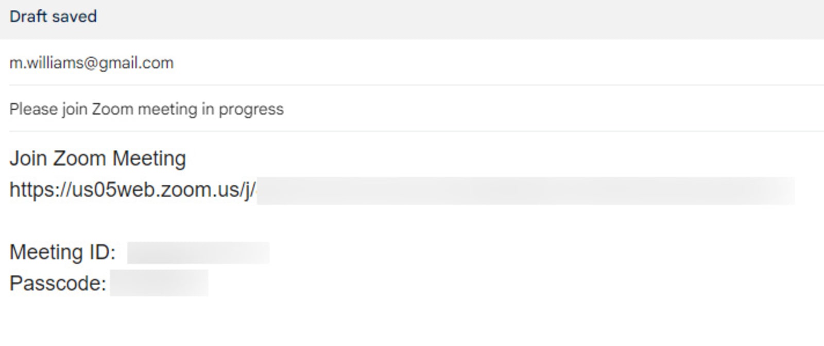Click the "Draft saved" header text
Image resolution: width=824 pixels, height=346 pixels.
point(53,16)
